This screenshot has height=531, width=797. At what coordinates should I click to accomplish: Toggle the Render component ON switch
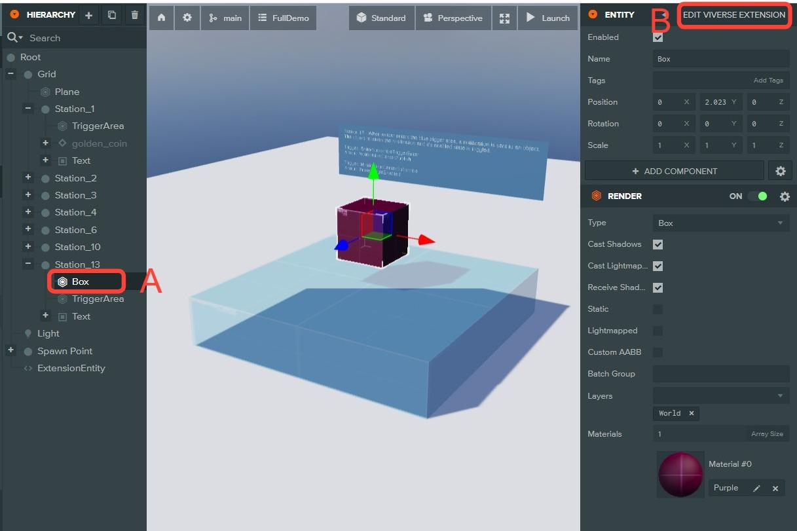[758, 196]
